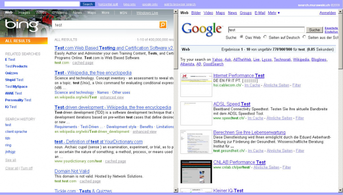Click the Bing pane scroll up arrow
This screenshot has height=195, width=343.
tap(176, 12)
